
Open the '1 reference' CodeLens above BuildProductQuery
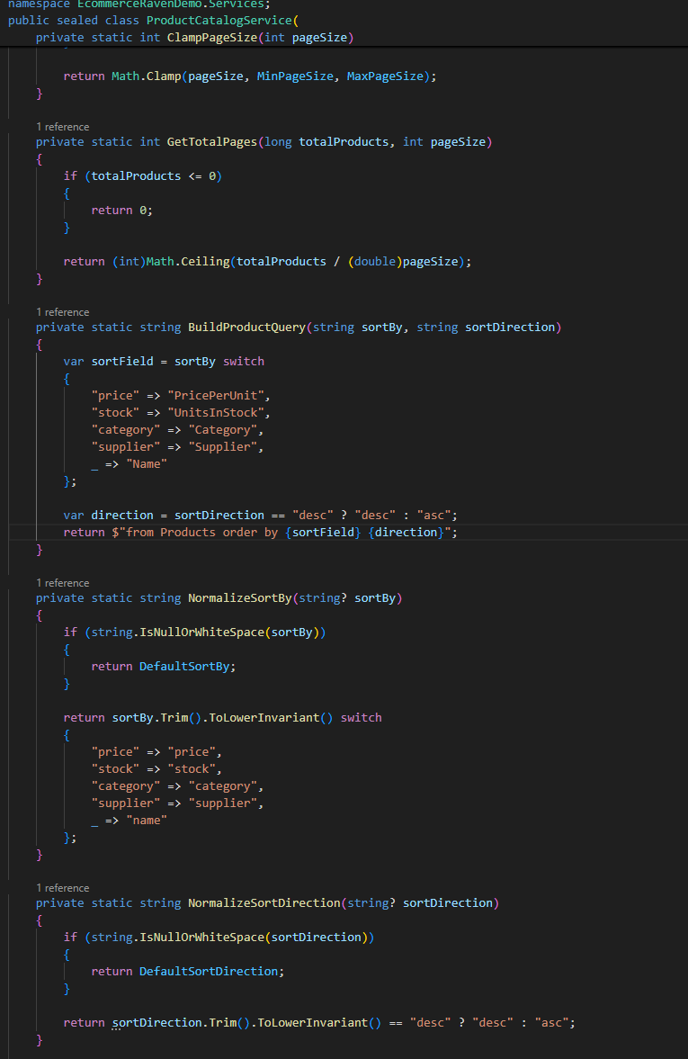(x=62, y=312)
